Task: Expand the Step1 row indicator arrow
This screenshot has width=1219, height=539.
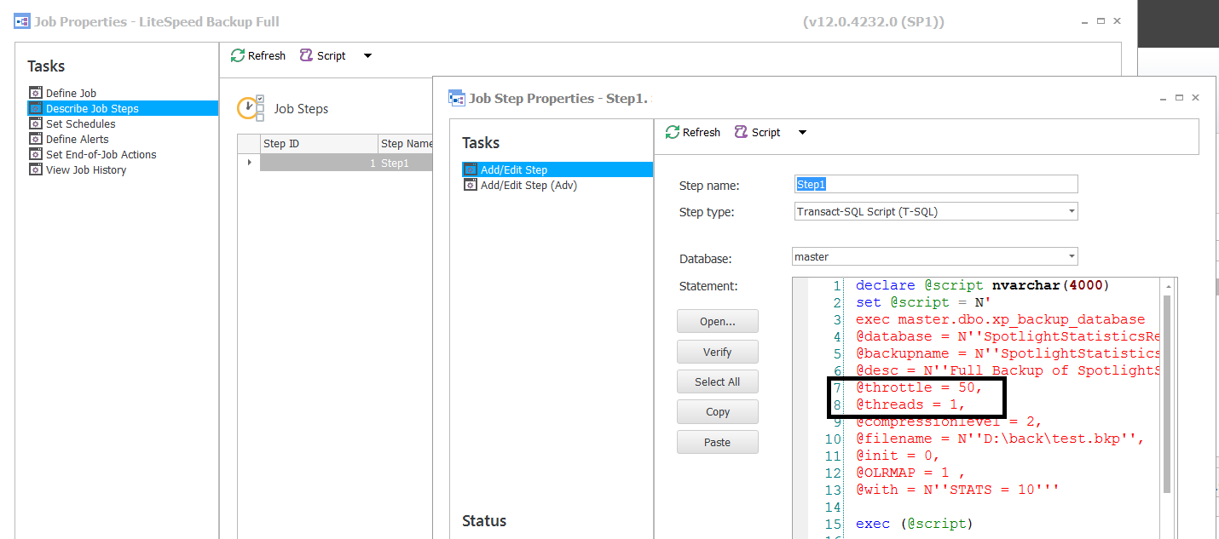Action: click(249, 162)
